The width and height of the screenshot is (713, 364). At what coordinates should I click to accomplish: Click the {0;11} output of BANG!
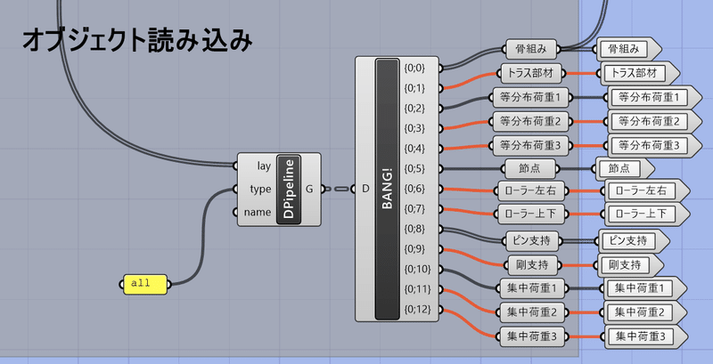(x=417, y=289)
